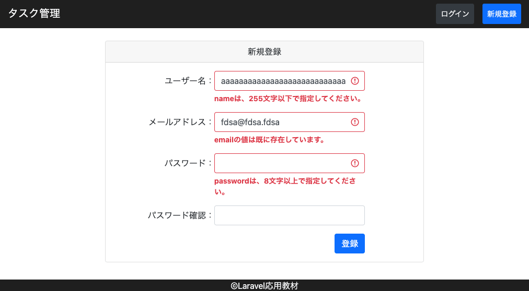Focus the ユーザー名 input field
This screenshot has width=529, height=291.
(x=290, y=81)
